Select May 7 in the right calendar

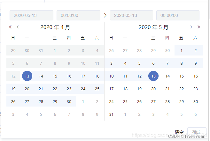coord(167,63)
